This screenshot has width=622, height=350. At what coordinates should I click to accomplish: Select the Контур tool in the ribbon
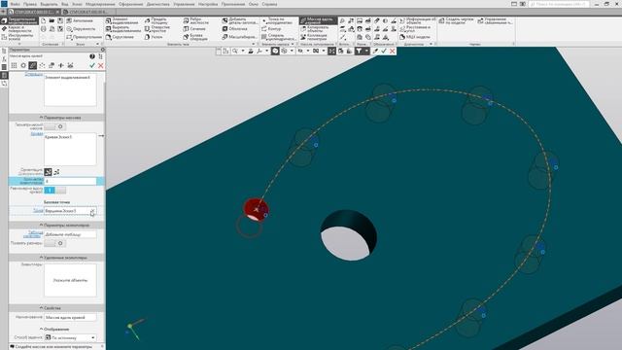(271, 29)
